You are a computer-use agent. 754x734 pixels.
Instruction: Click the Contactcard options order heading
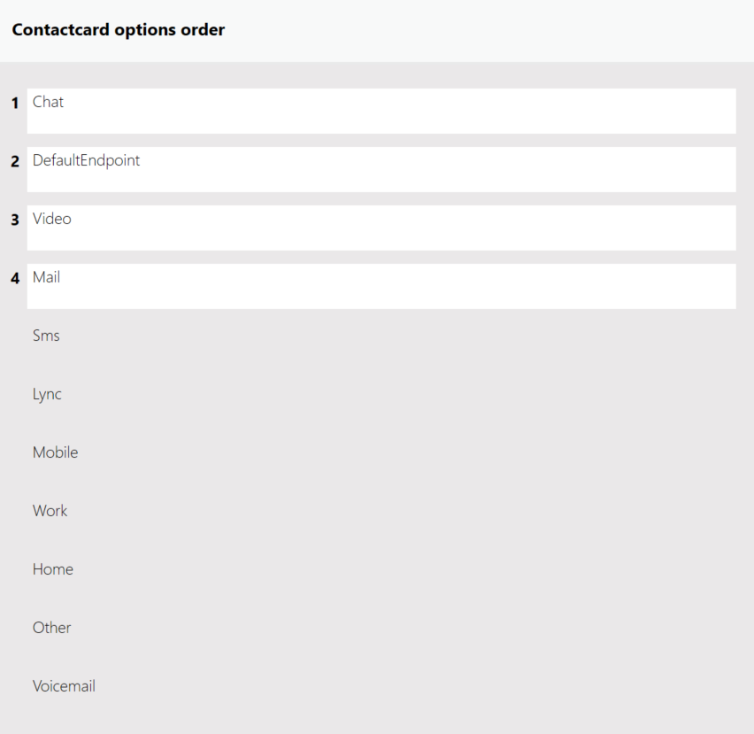point(119,30)
